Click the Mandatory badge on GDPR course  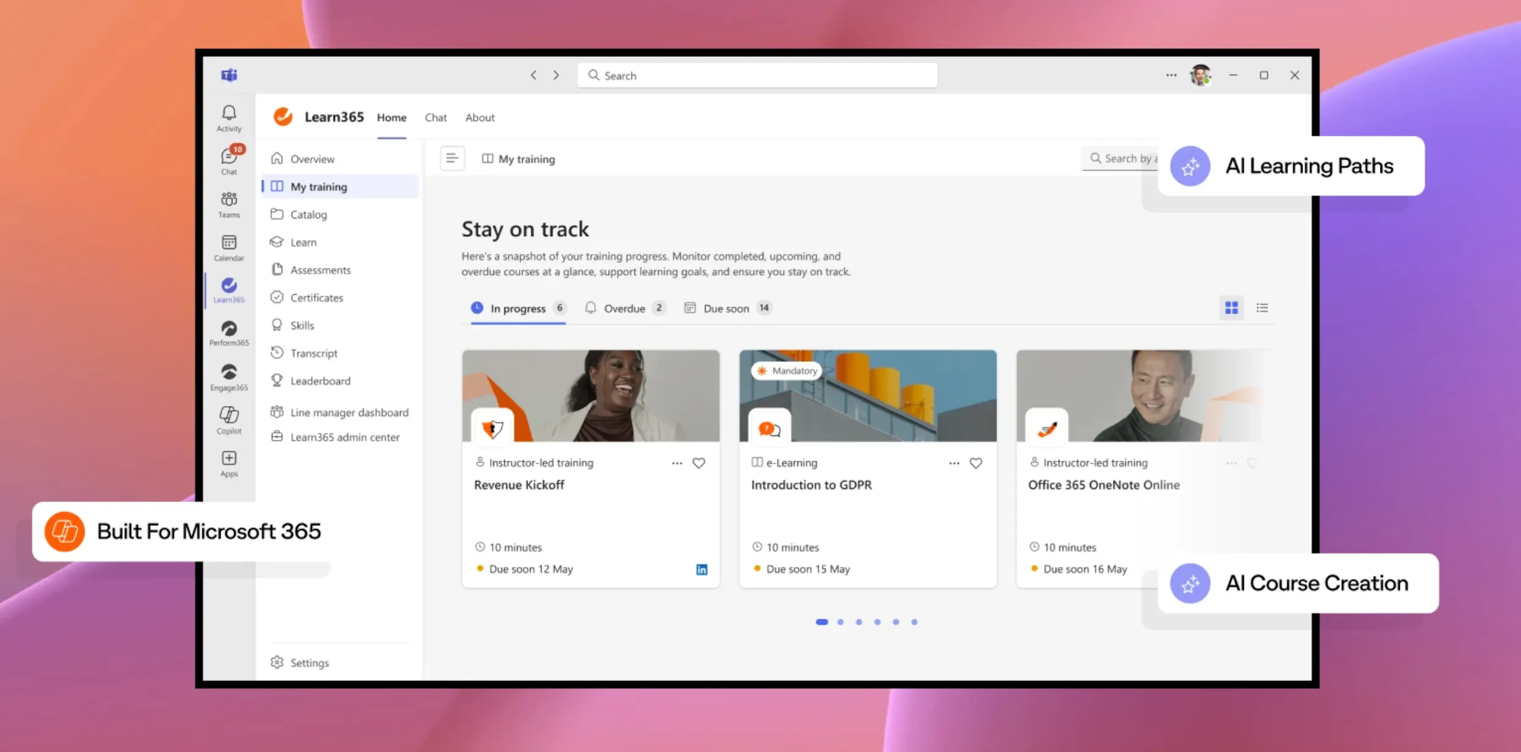tap(787, 370)
